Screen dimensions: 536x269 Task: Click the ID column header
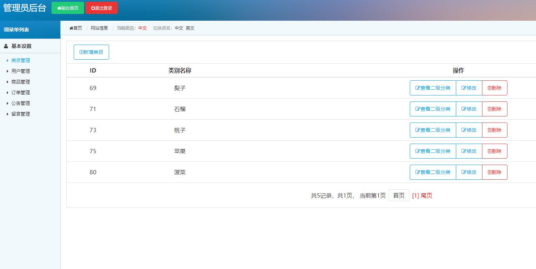[x=93, y=70]
